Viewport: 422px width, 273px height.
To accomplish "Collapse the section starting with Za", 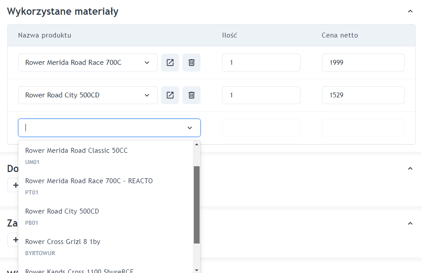I will tap(410, 223).
